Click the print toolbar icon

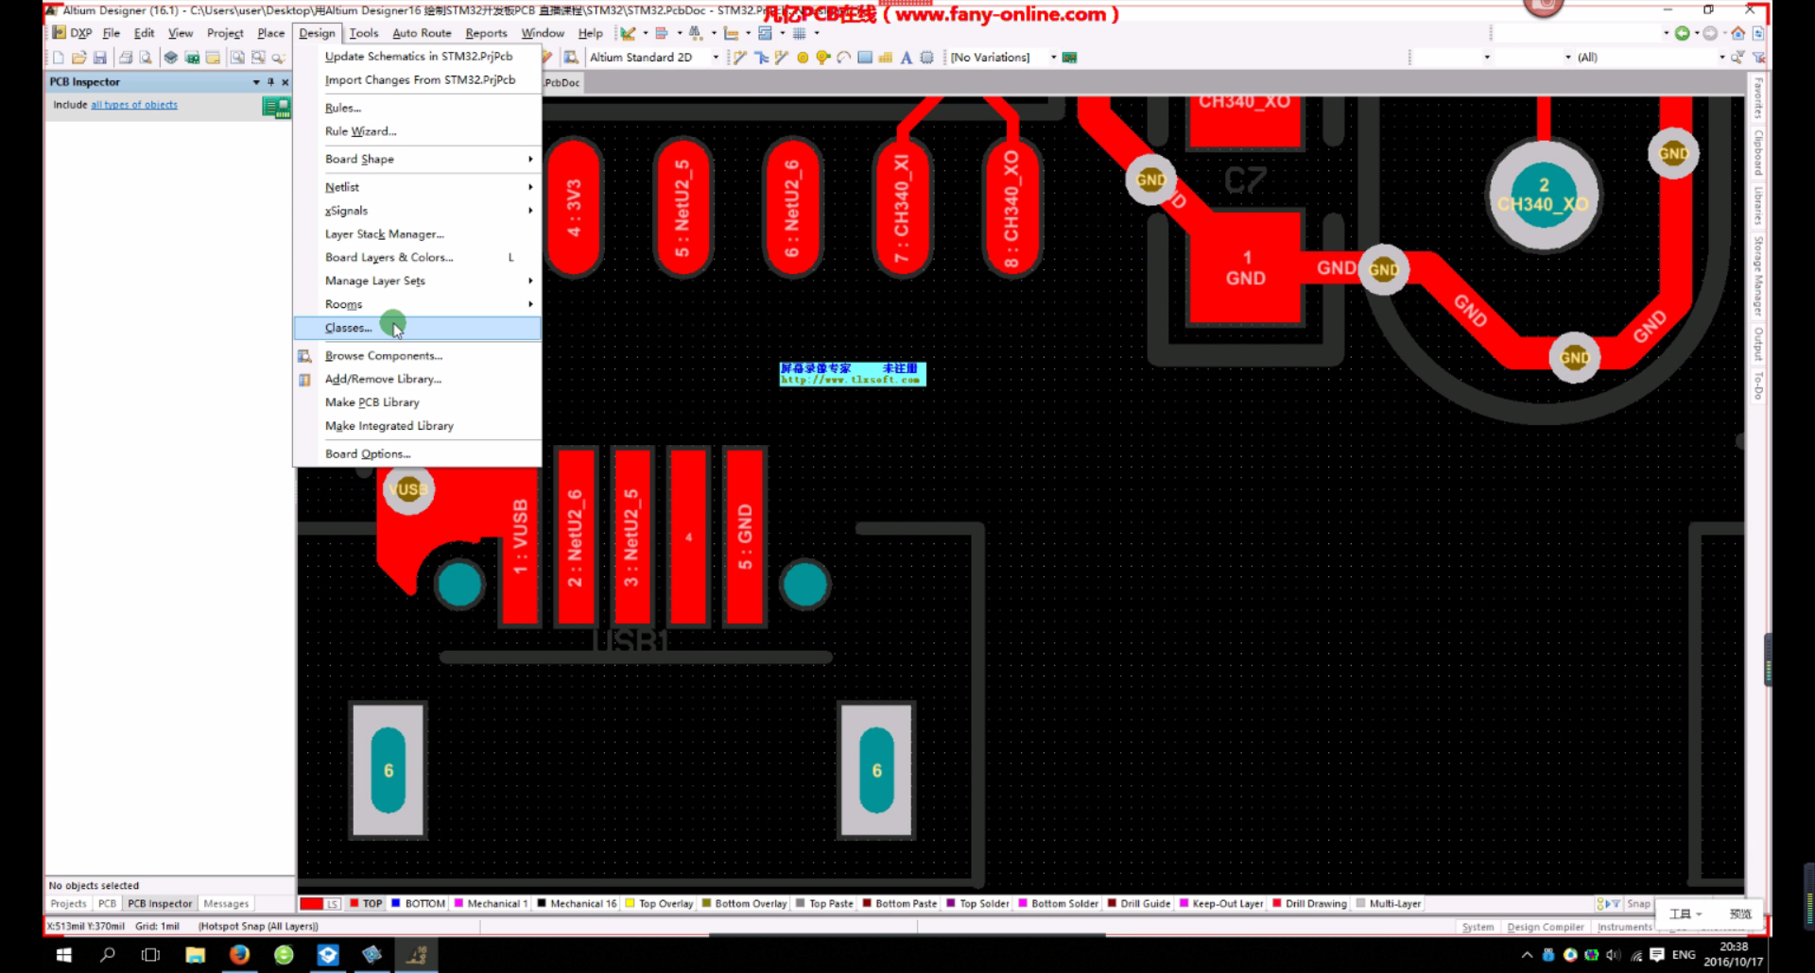tap(126, 58)
